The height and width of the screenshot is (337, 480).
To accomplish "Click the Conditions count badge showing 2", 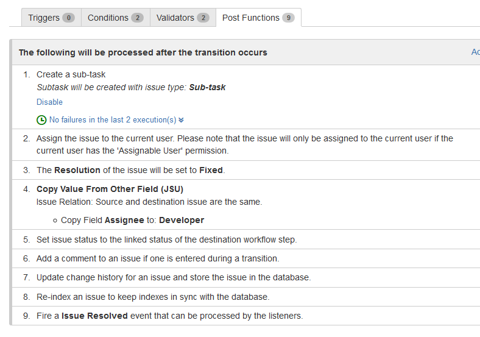I will pyautogui.click(x=138, y=18).
